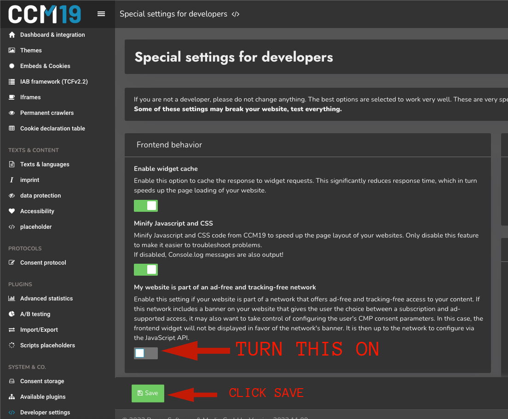Click the code icon in the page header

(x=236, y=14)
